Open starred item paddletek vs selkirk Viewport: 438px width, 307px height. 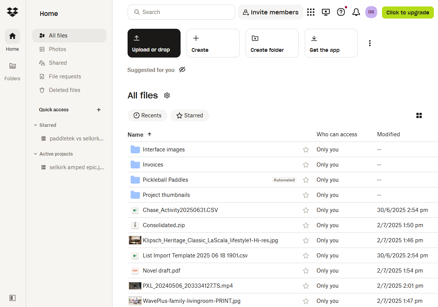point(72,139)
